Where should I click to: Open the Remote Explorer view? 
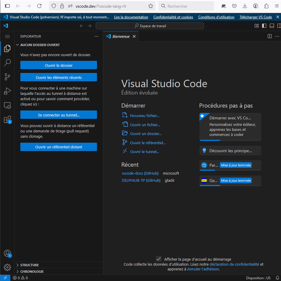click(7, 105)
